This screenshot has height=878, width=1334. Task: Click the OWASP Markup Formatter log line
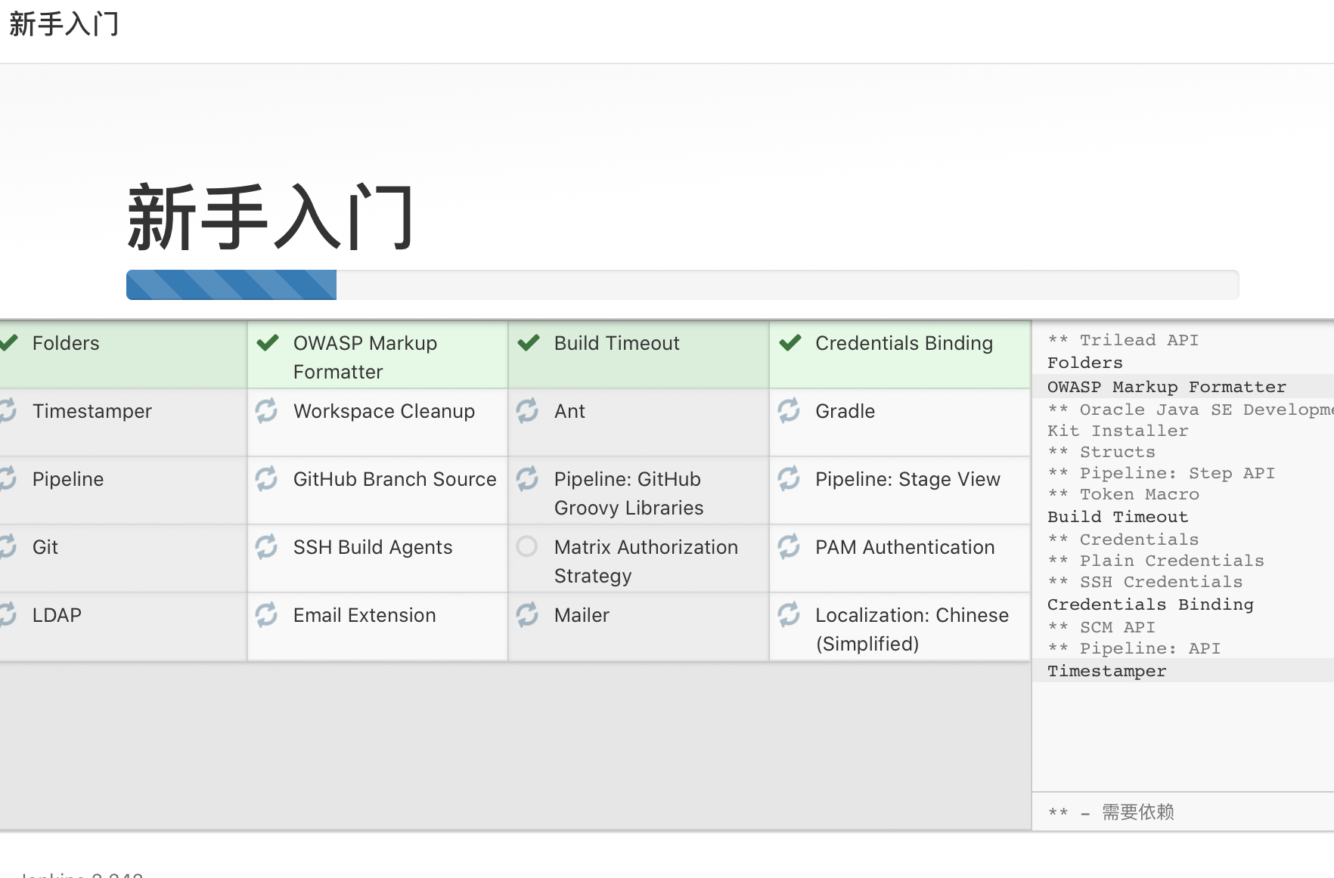point(1166,387)
